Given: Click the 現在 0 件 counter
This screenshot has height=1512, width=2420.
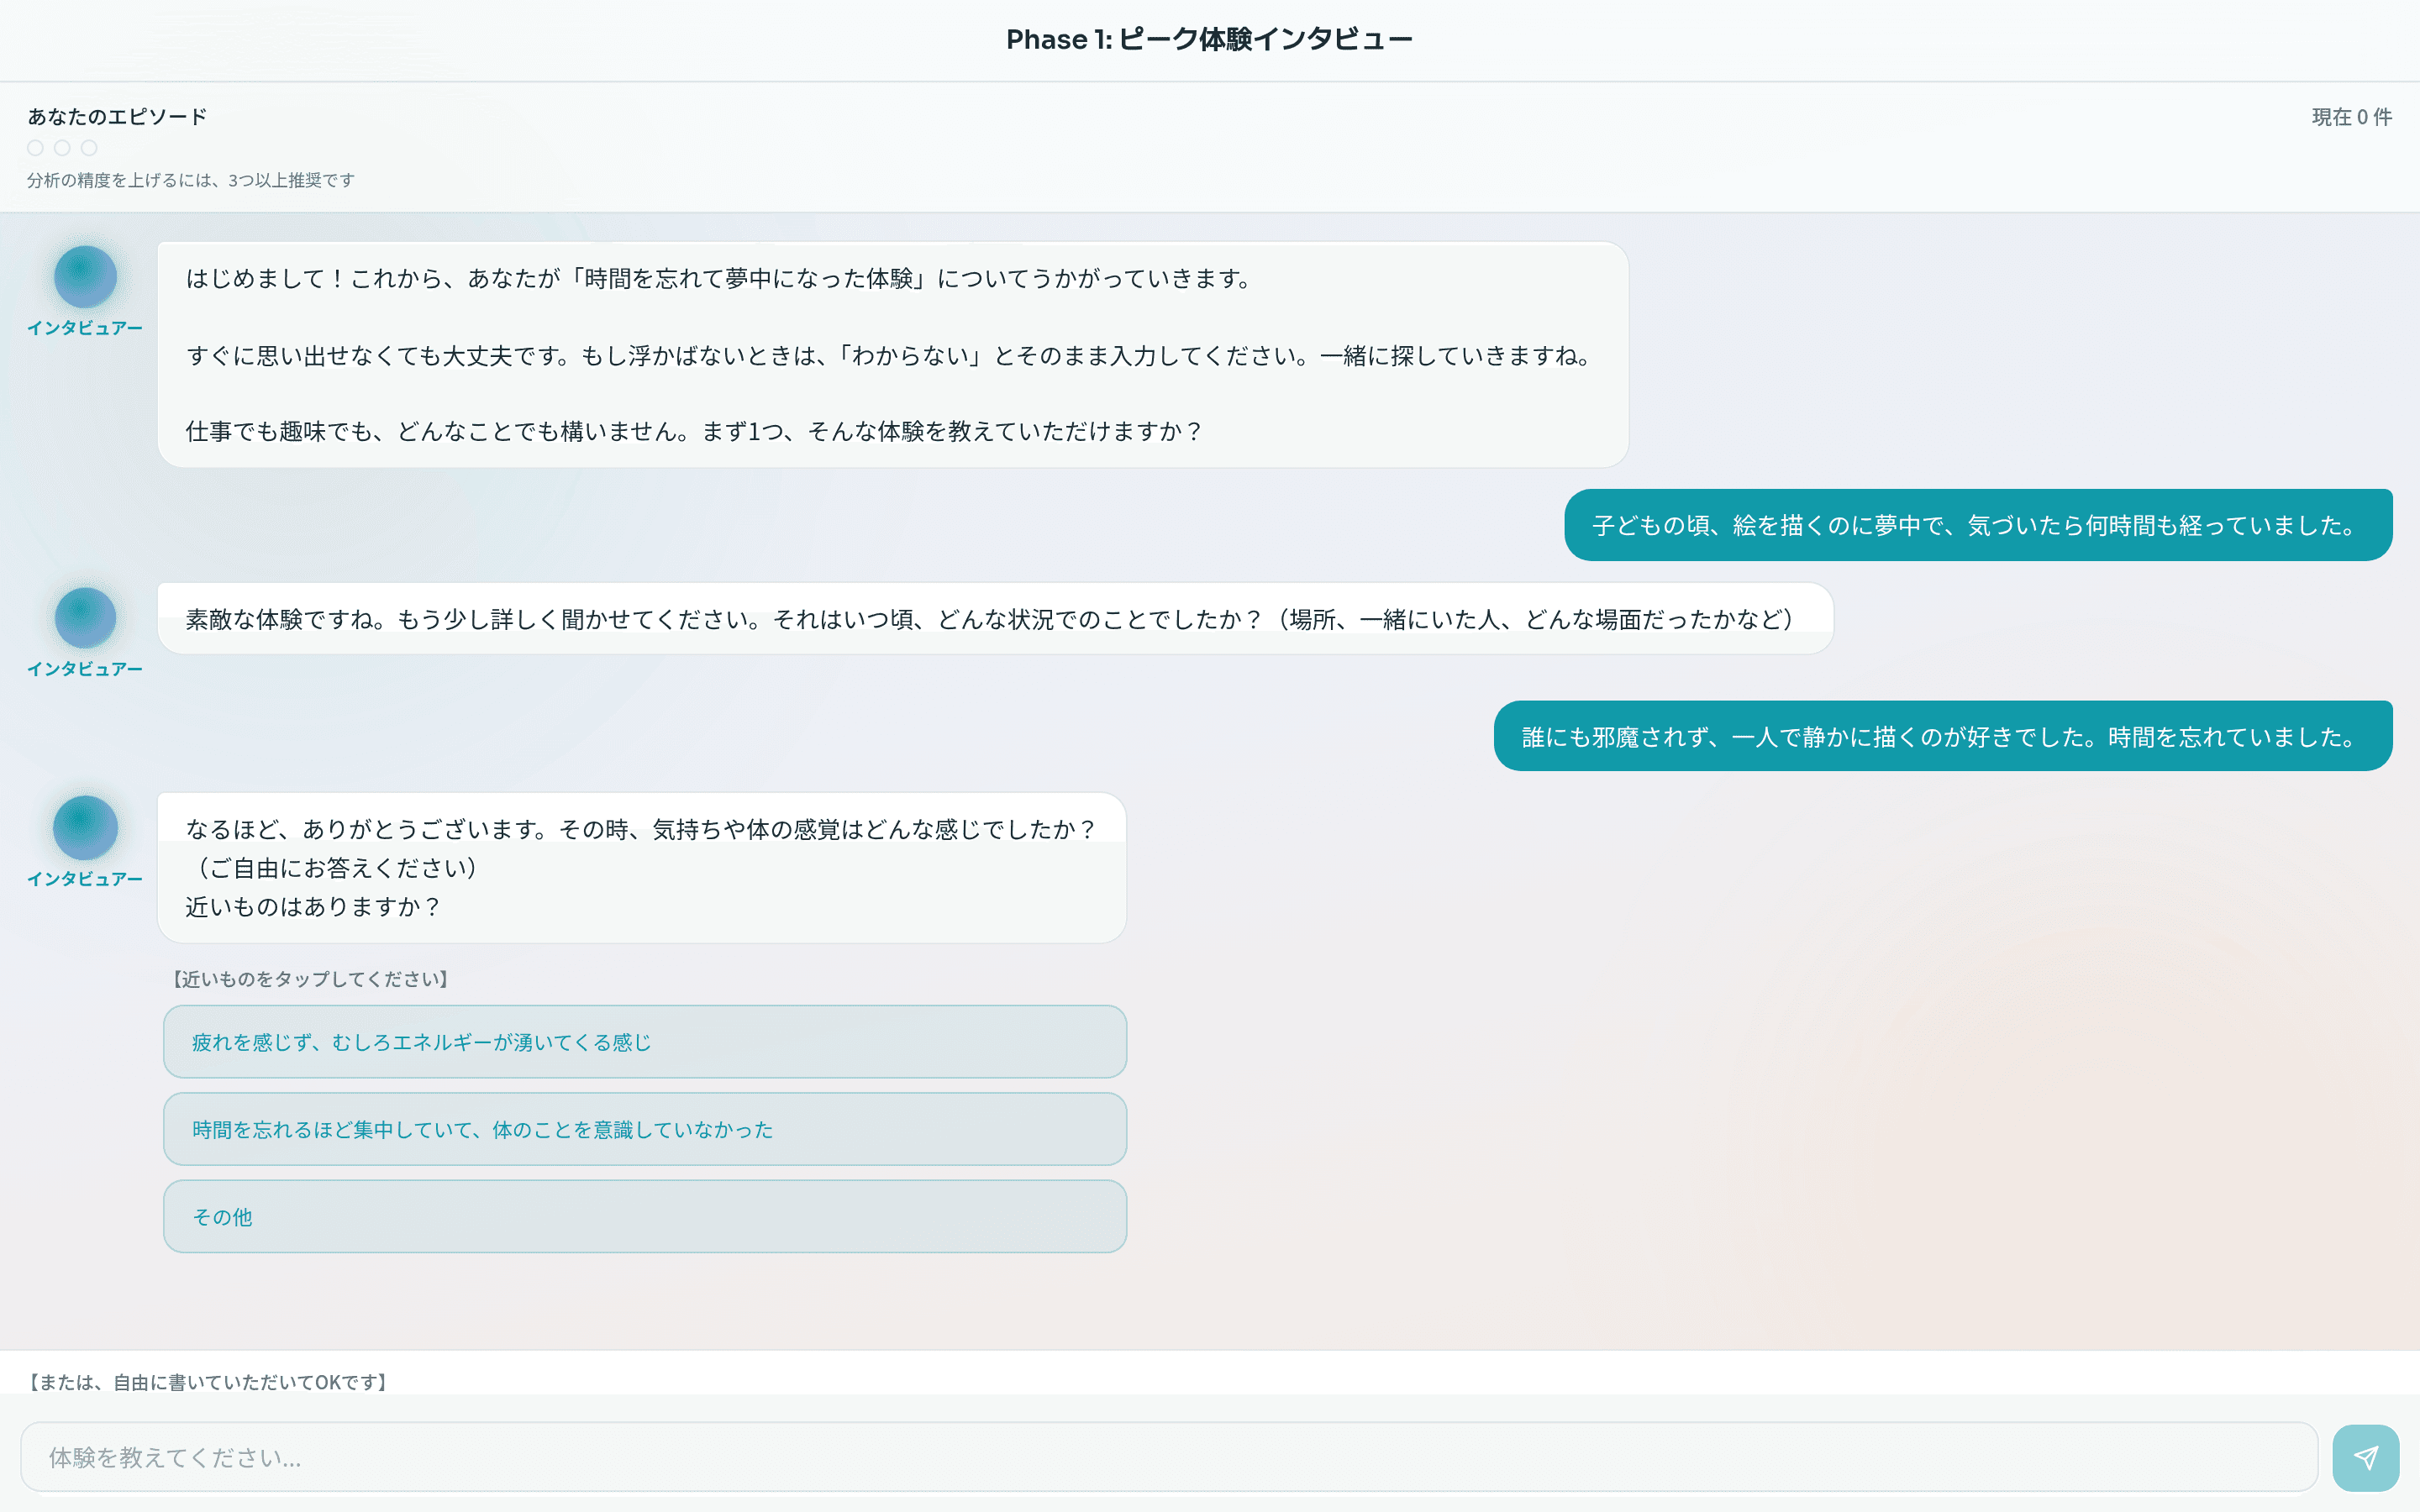Looking at the screenshot, I should (2351, 117).
